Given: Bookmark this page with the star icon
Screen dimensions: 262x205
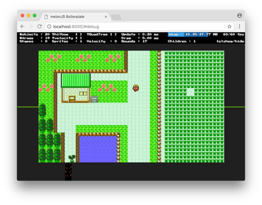Looking at the screenshot, I should pos(229,27).
